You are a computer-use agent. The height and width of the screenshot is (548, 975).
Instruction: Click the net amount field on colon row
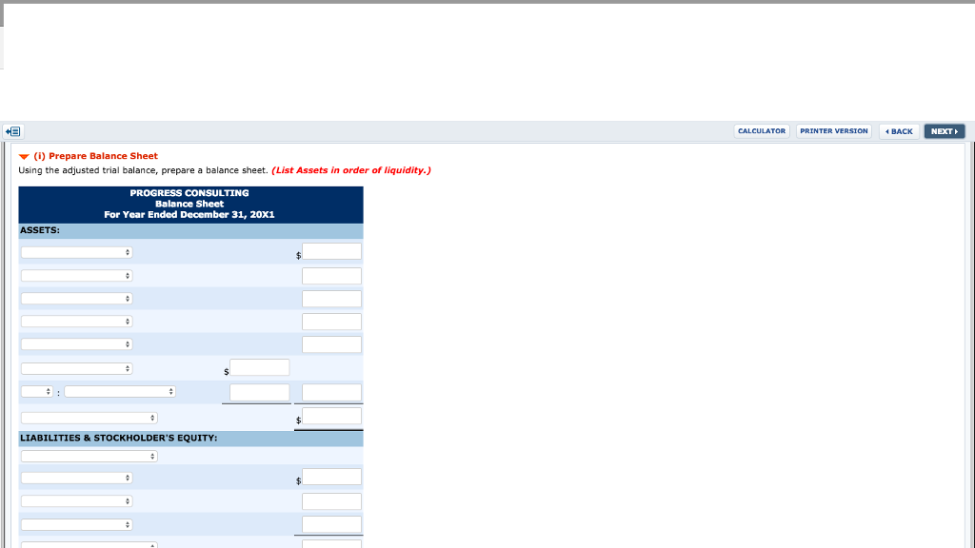click(x=331, y=392)
